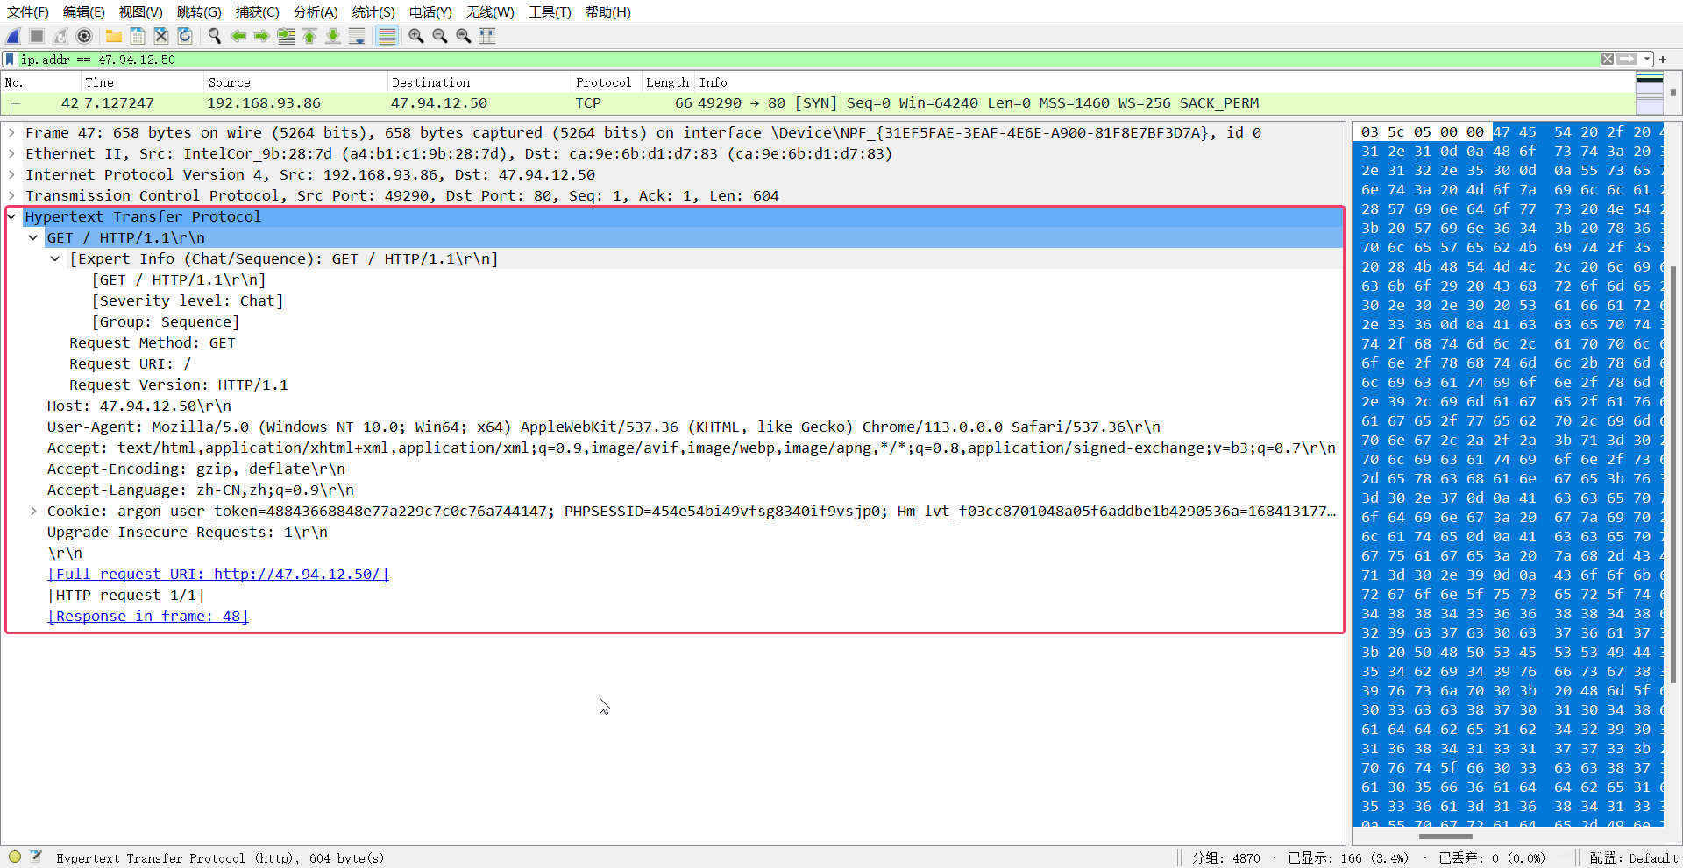Click the 配置: Default profile in status bar
The height and width of the screenshot is (868, 1683).
click(x=1633, y=858)
